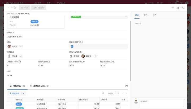Click the 自评完成 button

pos(25,7)
